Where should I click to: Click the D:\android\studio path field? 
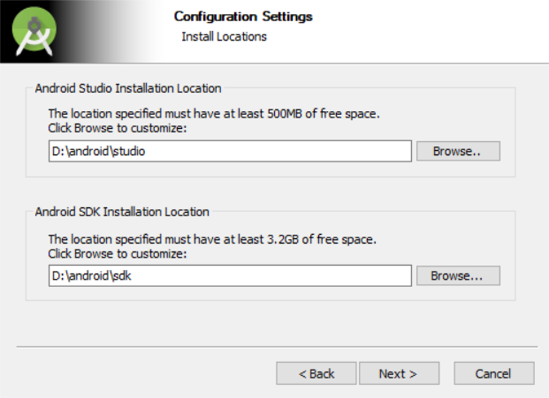click(x=230, y=151)
